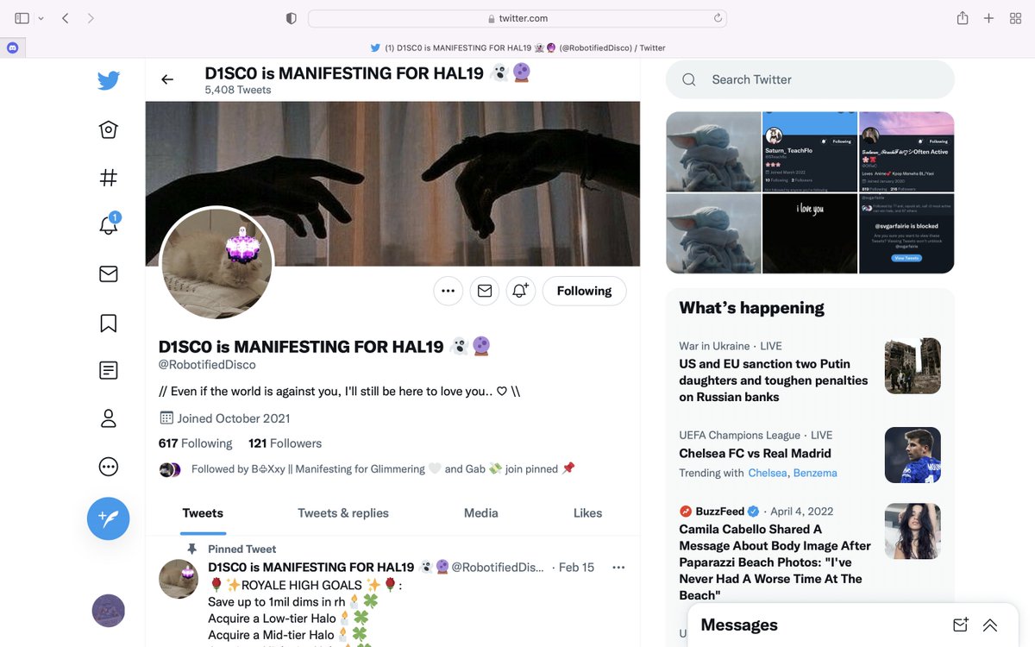Open More circle icon in sidebar
This screenshot has height=647, width=1035.
108,468
